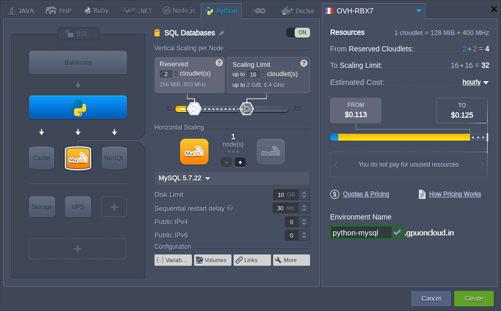Click the plus button to add node
The image size is (501, 311).
coord(240,162)
